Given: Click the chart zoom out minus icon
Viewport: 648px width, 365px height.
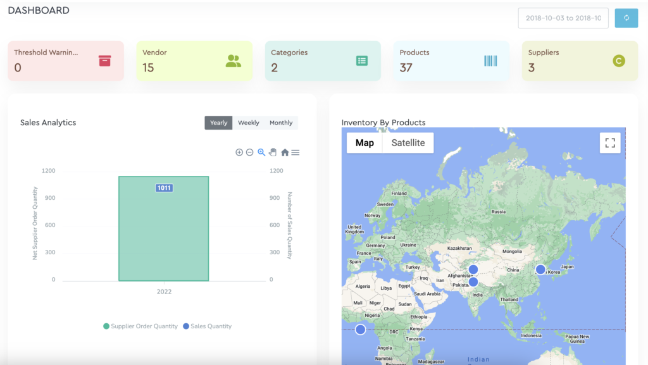Looking at the screenshot, I should point(249,152).
